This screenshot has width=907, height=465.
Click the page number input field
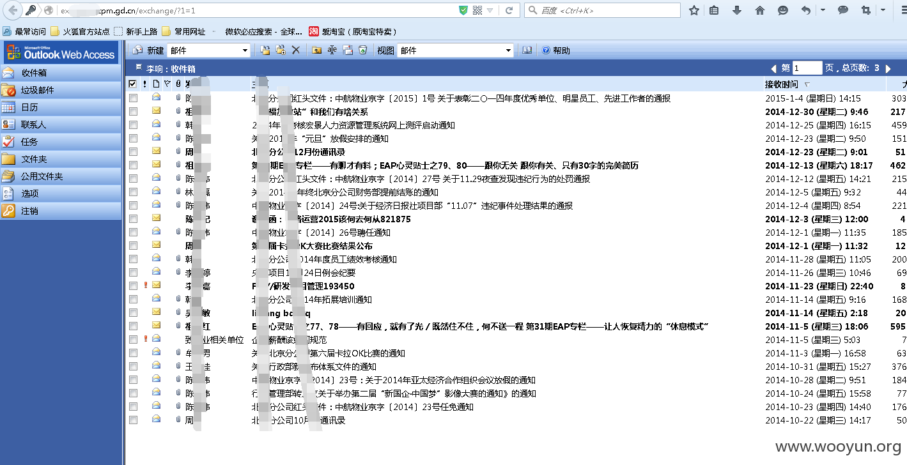click(807, 68)
